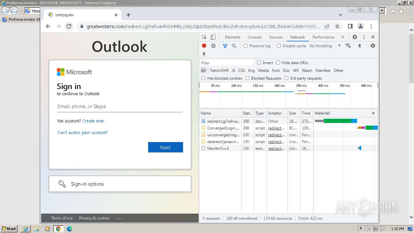414x233 pixels.
Task: Click Can't access your account link
Action: 83,132
